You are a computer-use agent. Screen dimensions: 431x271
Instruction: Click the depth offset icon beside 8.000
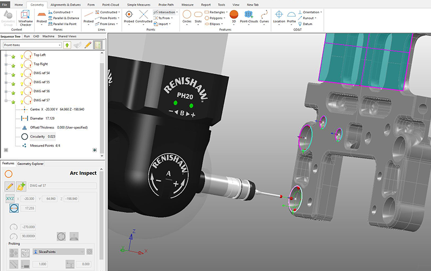pyautogui.click(x=70, y=264)
